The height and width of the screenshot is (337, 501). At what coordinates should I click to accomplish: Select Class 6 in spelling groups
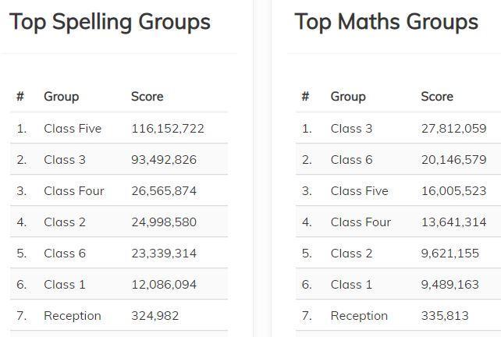pos(65,254)
